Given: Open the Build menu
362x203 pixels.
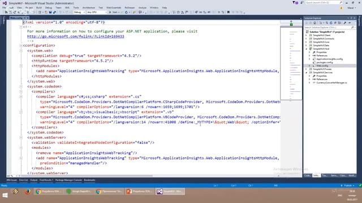Looking at the screenshot, I should 39,7.
